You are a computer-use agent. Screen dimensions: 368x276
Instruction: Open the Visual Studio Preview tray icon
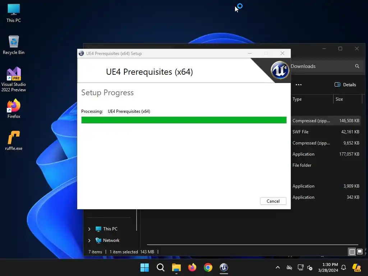[x=357, y=267]
